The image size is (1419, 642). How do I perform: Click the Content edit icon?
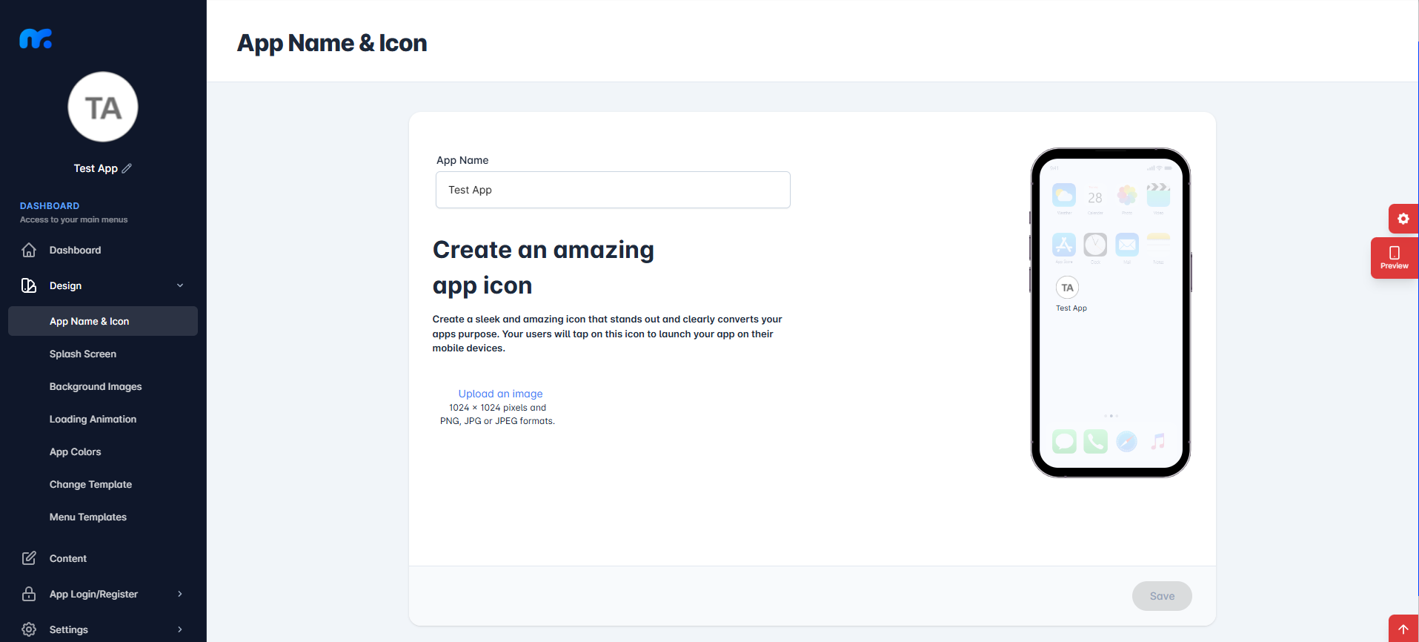coord(29,558)
